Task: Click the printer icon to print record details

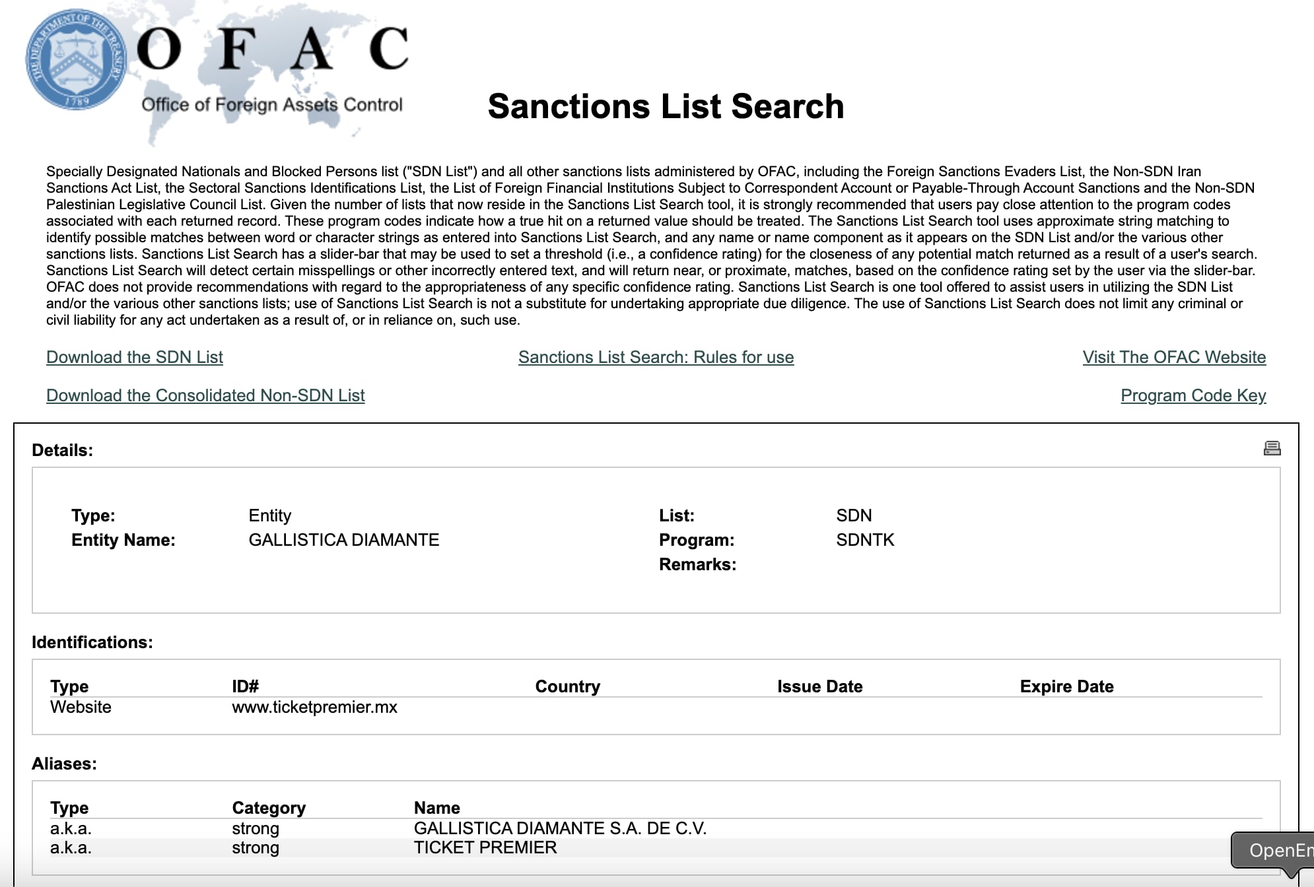Action: tap(1271, 448)
